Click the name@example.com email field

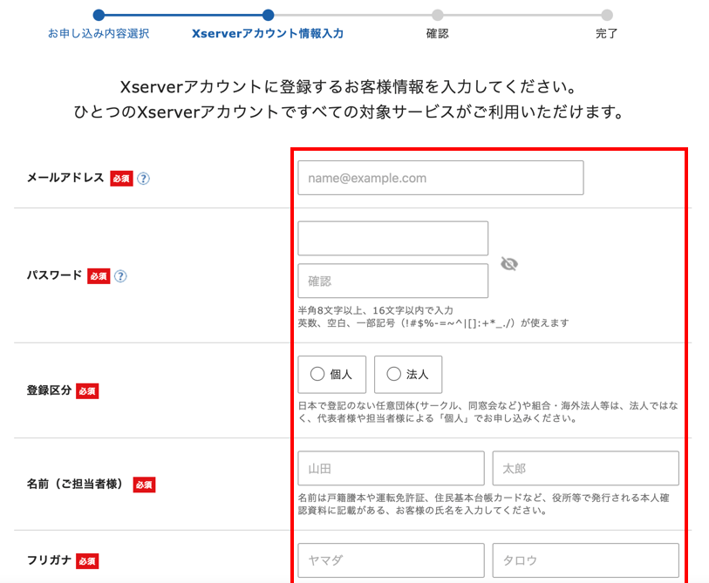pos(440,178)
